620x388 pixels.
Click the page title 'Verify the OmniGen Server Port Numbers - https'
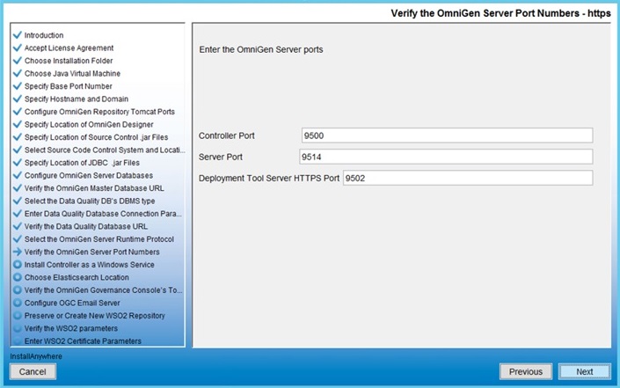pos(500,13)
